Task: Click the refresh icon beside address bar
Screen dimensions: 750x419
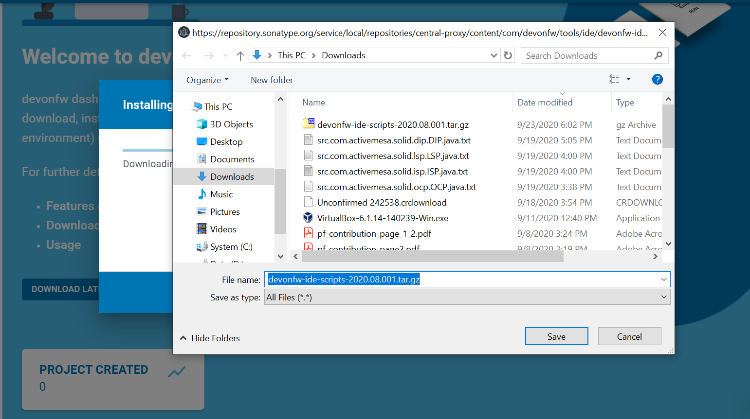Action: click(508, 55)
